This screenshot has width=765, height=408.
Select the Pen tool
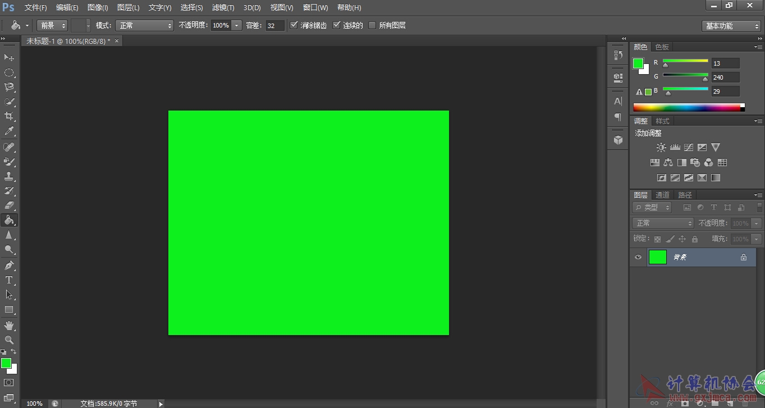(9, 265)
